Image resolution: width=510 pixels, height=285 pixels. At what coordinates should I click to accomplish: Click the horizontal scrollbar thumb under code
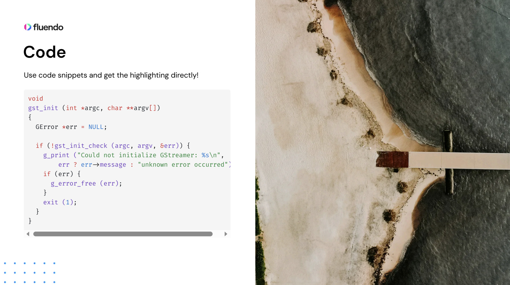(x=123, y=234)
